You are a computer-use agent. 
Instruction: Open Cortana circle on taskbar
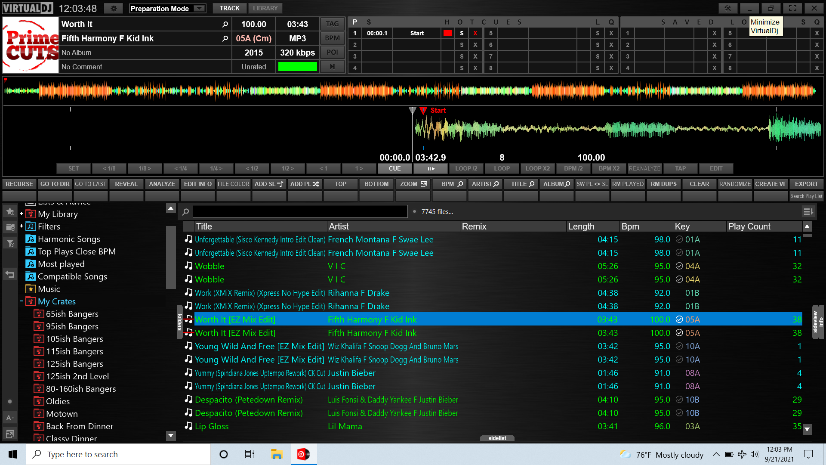click(x=224, y=454)
